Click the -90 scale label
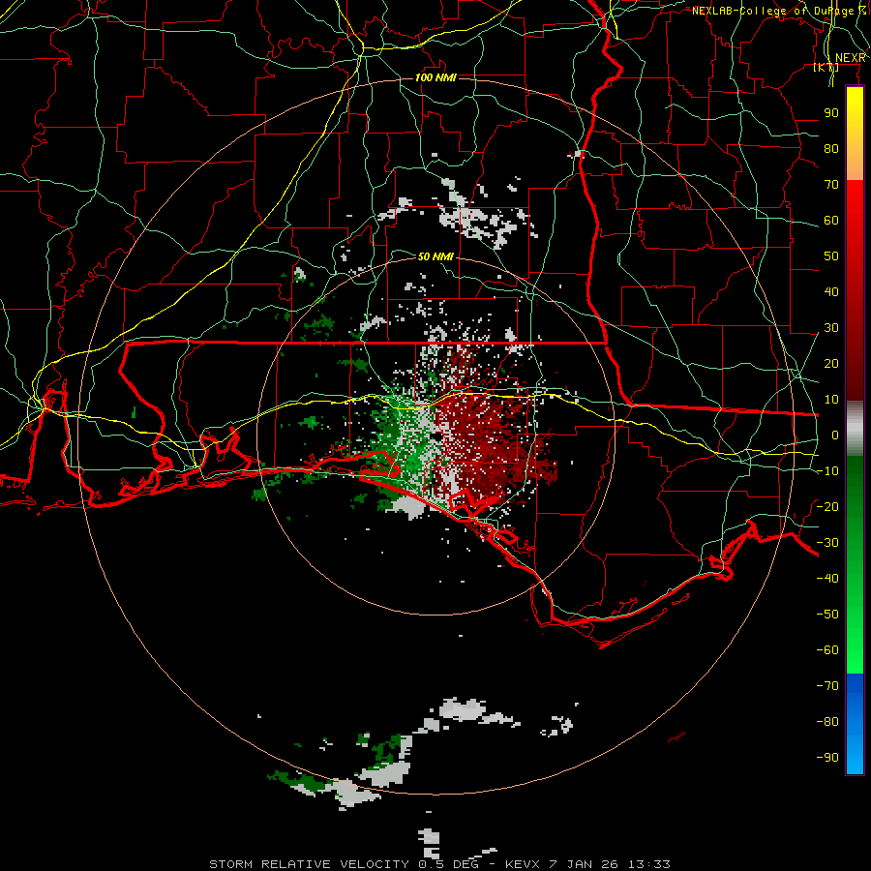The height and width of the screenshot is (871, 871). pos(827,757)
